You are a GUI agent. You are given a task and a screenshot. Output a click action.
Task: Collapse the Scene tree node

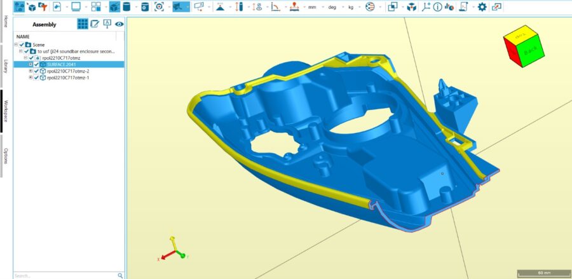[x=16, y=45]
